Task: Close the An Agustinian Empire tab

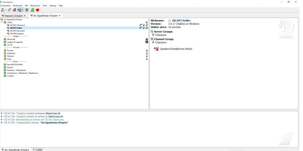Action: tap(60, 16)
